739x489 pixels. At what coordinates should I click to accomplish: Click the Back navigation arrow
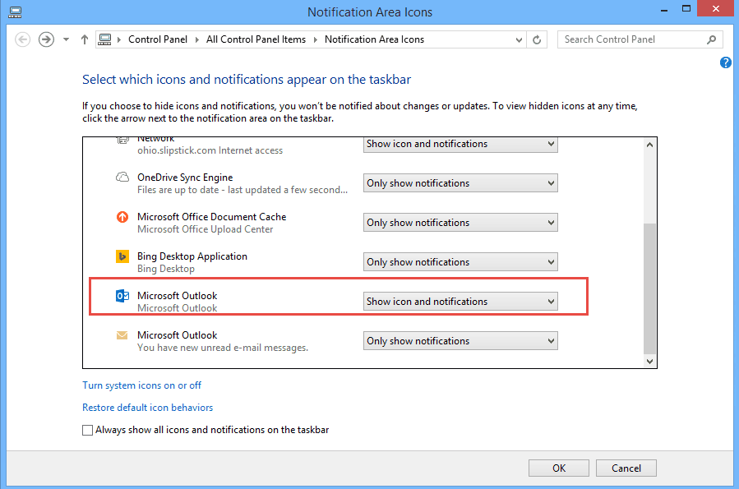point(23,39)
